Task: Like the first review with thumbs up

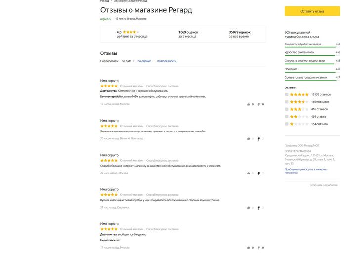Action: [248, 104]
